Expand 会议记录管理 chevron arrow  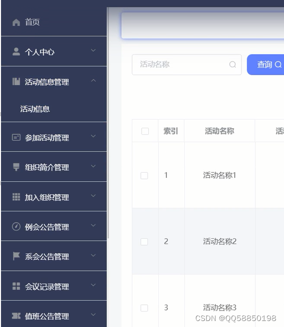click(x=93, y=285)
